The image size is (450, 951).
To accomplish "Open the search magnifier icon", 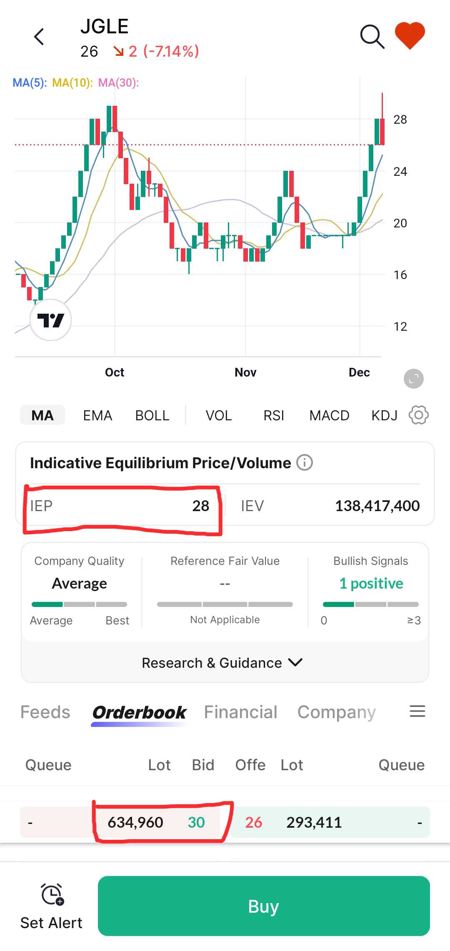I will point(372,37).
